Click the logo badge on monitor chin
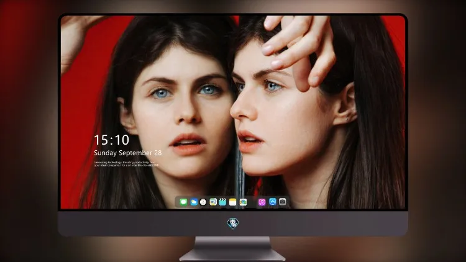Viewport: 466px width, 262px height. 233,224
